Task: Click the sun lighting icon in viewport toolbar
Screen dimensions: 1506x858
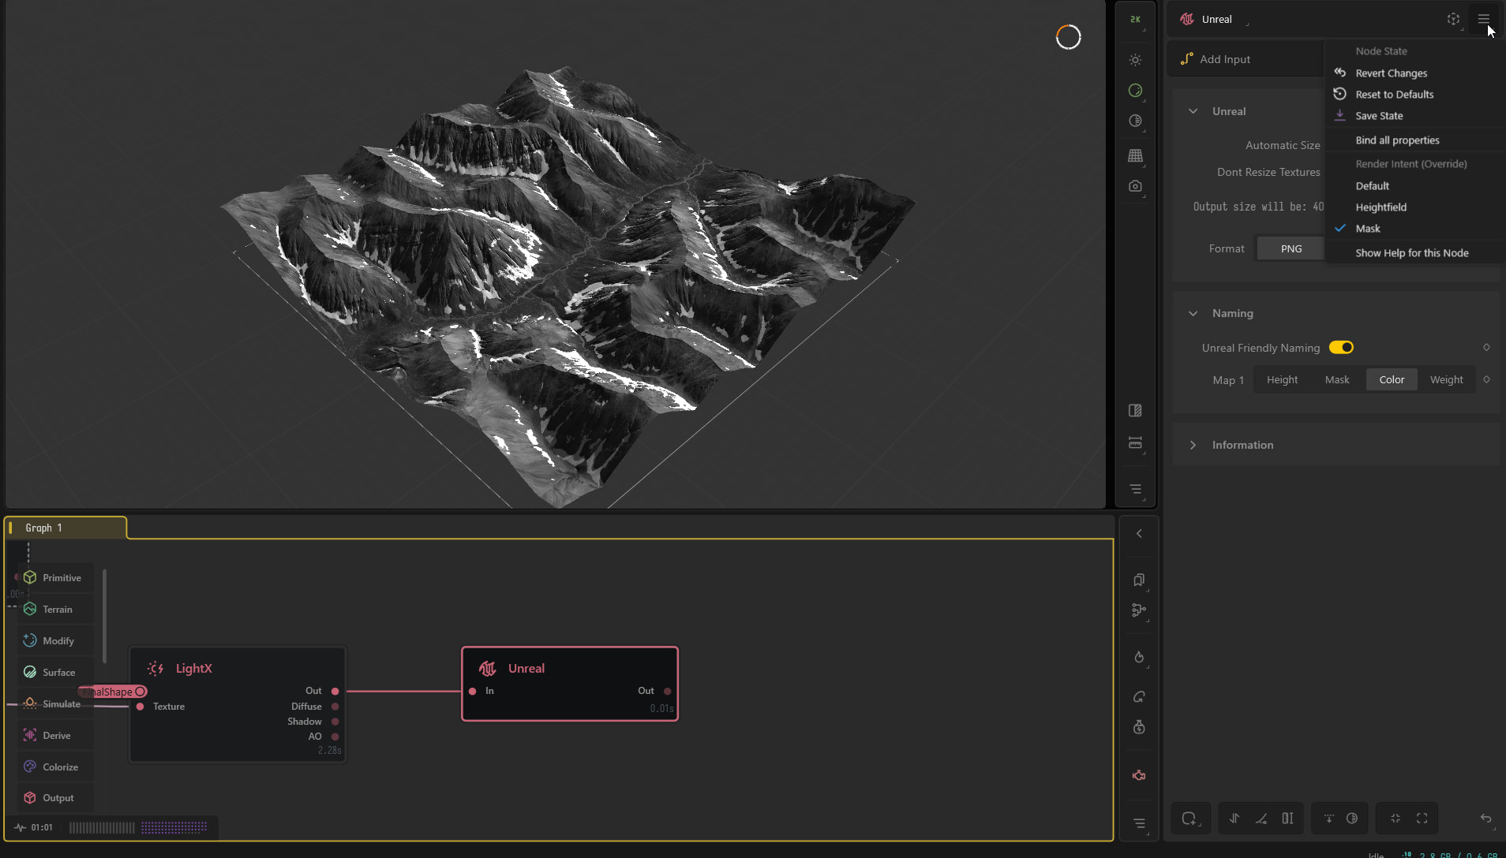Action: point(1135,60)
